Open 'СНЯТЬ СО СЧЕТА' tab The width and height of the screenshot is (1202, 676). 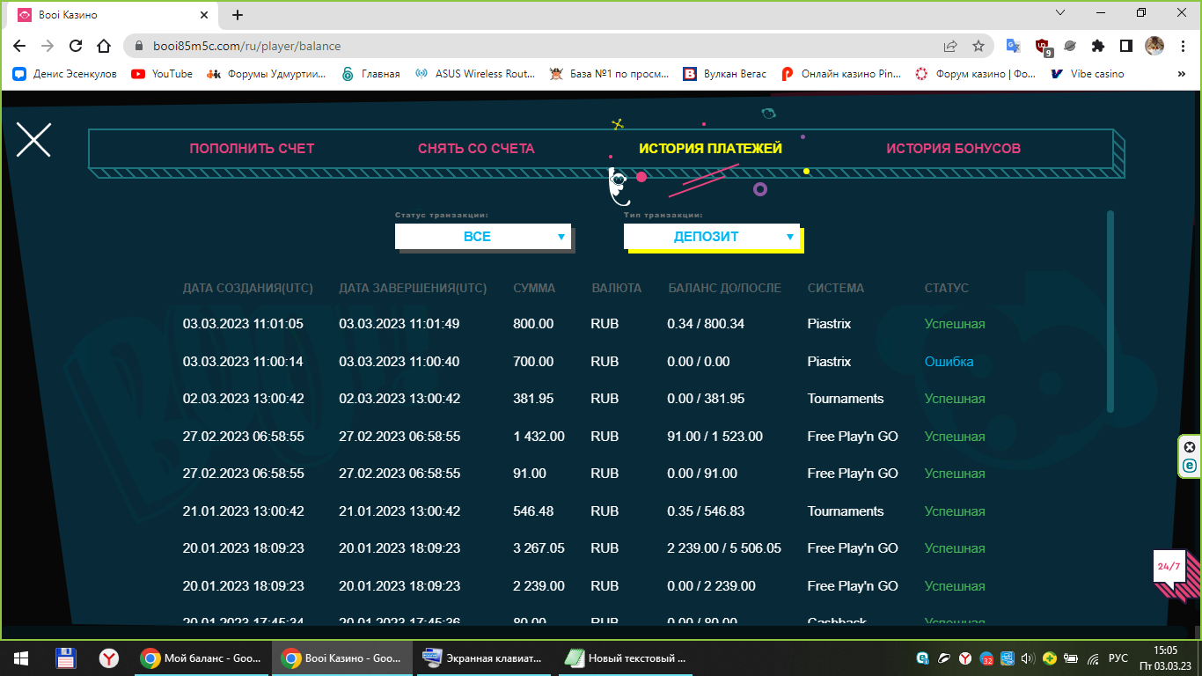(476, 149)
